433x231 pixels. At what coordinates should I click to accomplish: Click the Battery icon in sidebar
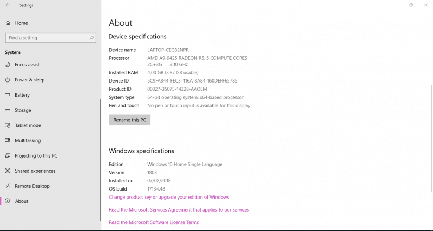point(8,95)
